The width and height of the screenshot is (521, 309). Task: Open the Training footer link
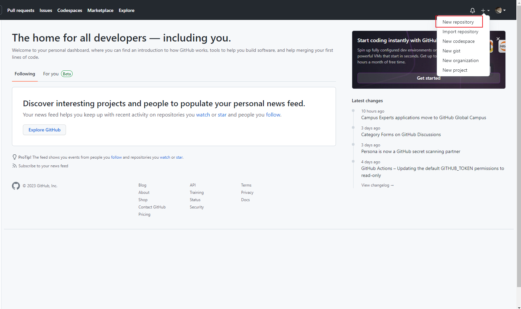pos(197,193)
